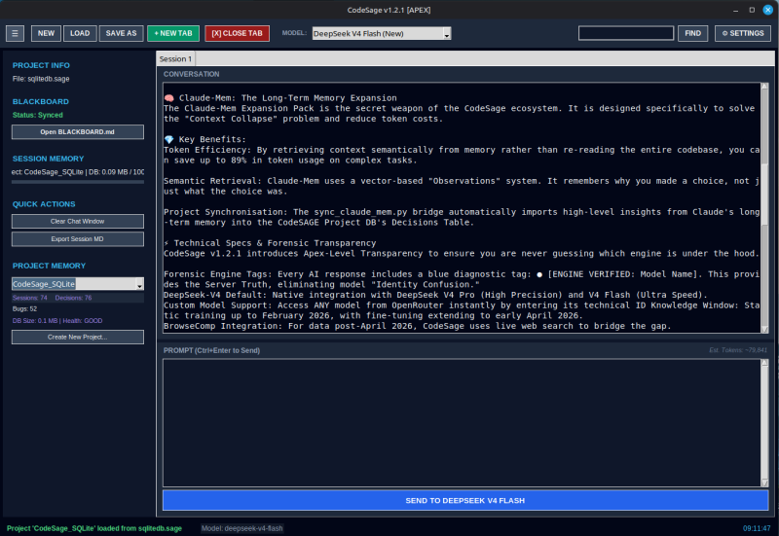
Task: Click Export Session MD button
Action: point(78,239)
